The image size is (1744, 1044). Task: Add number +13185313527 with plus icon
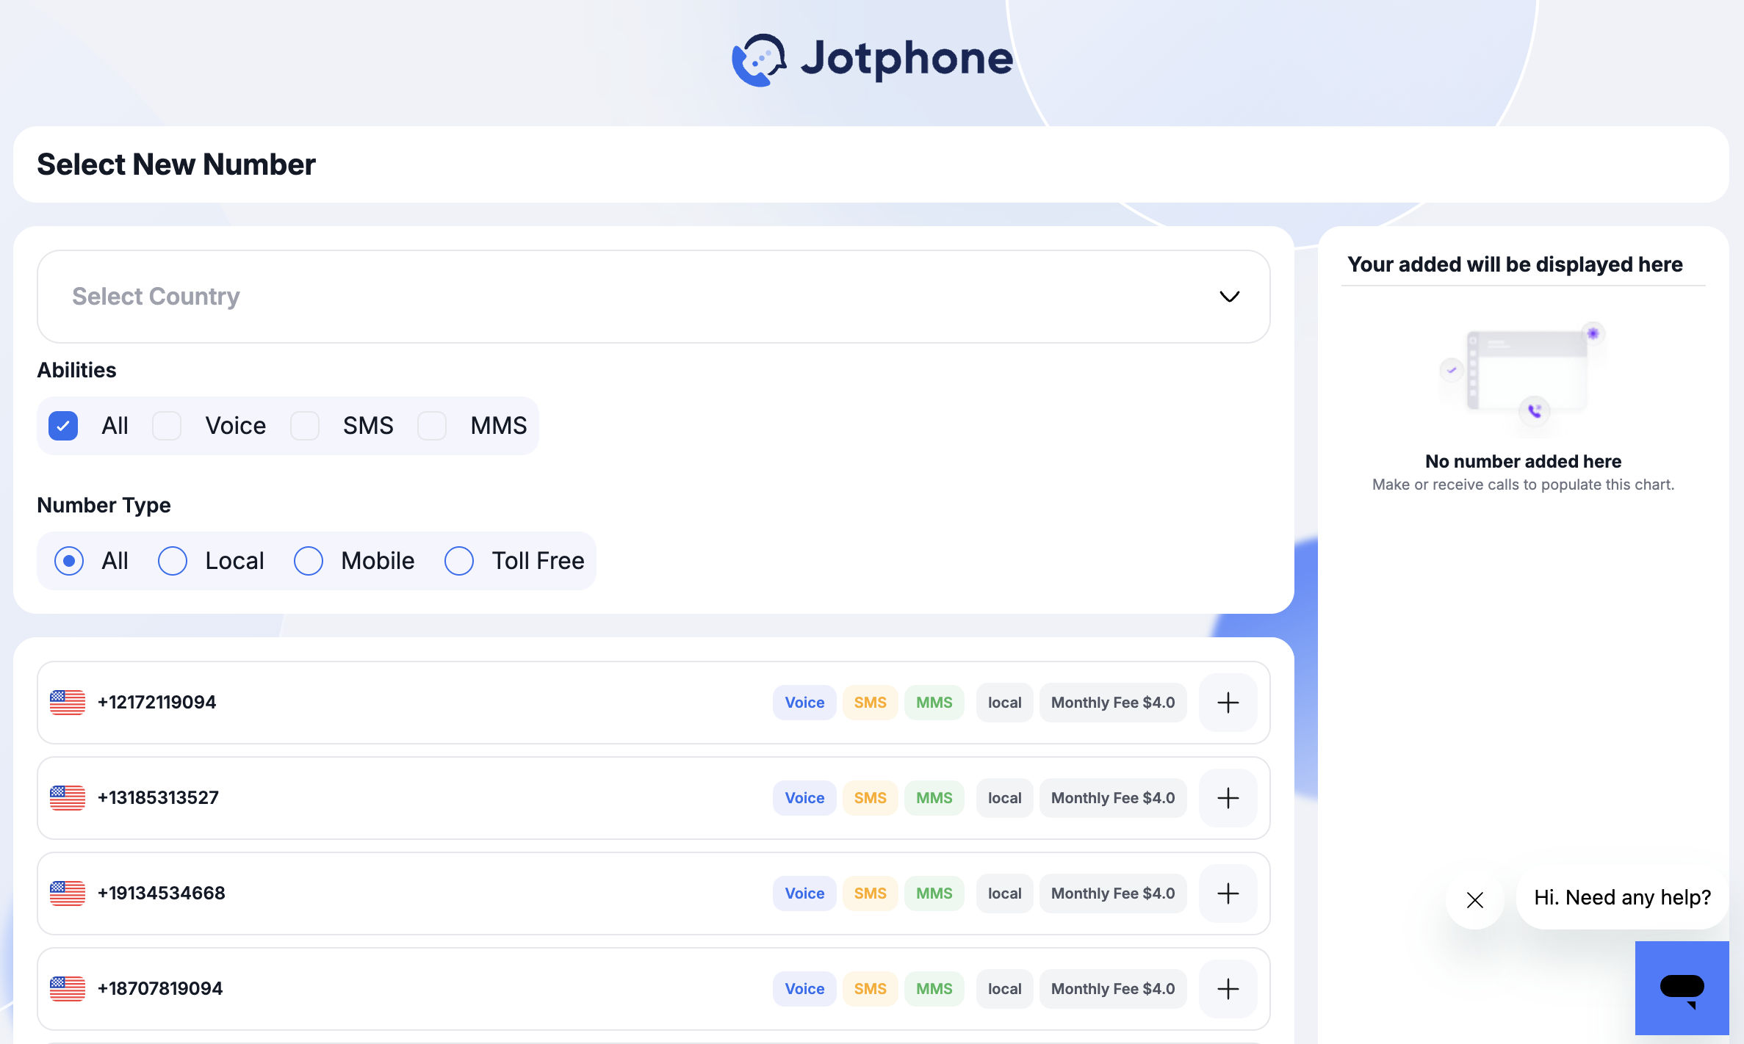(x=1228, y=798)
